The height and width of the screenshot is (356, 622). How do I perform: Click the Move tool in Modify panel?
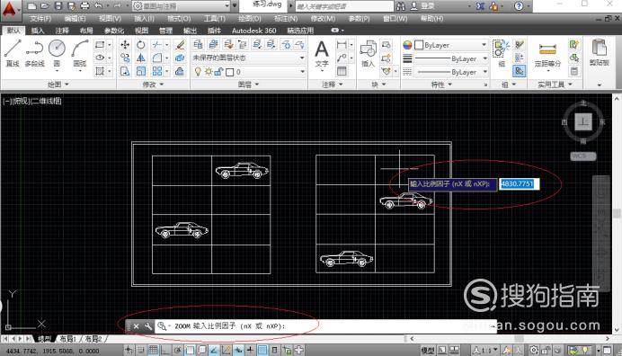[x=125, y=45]
